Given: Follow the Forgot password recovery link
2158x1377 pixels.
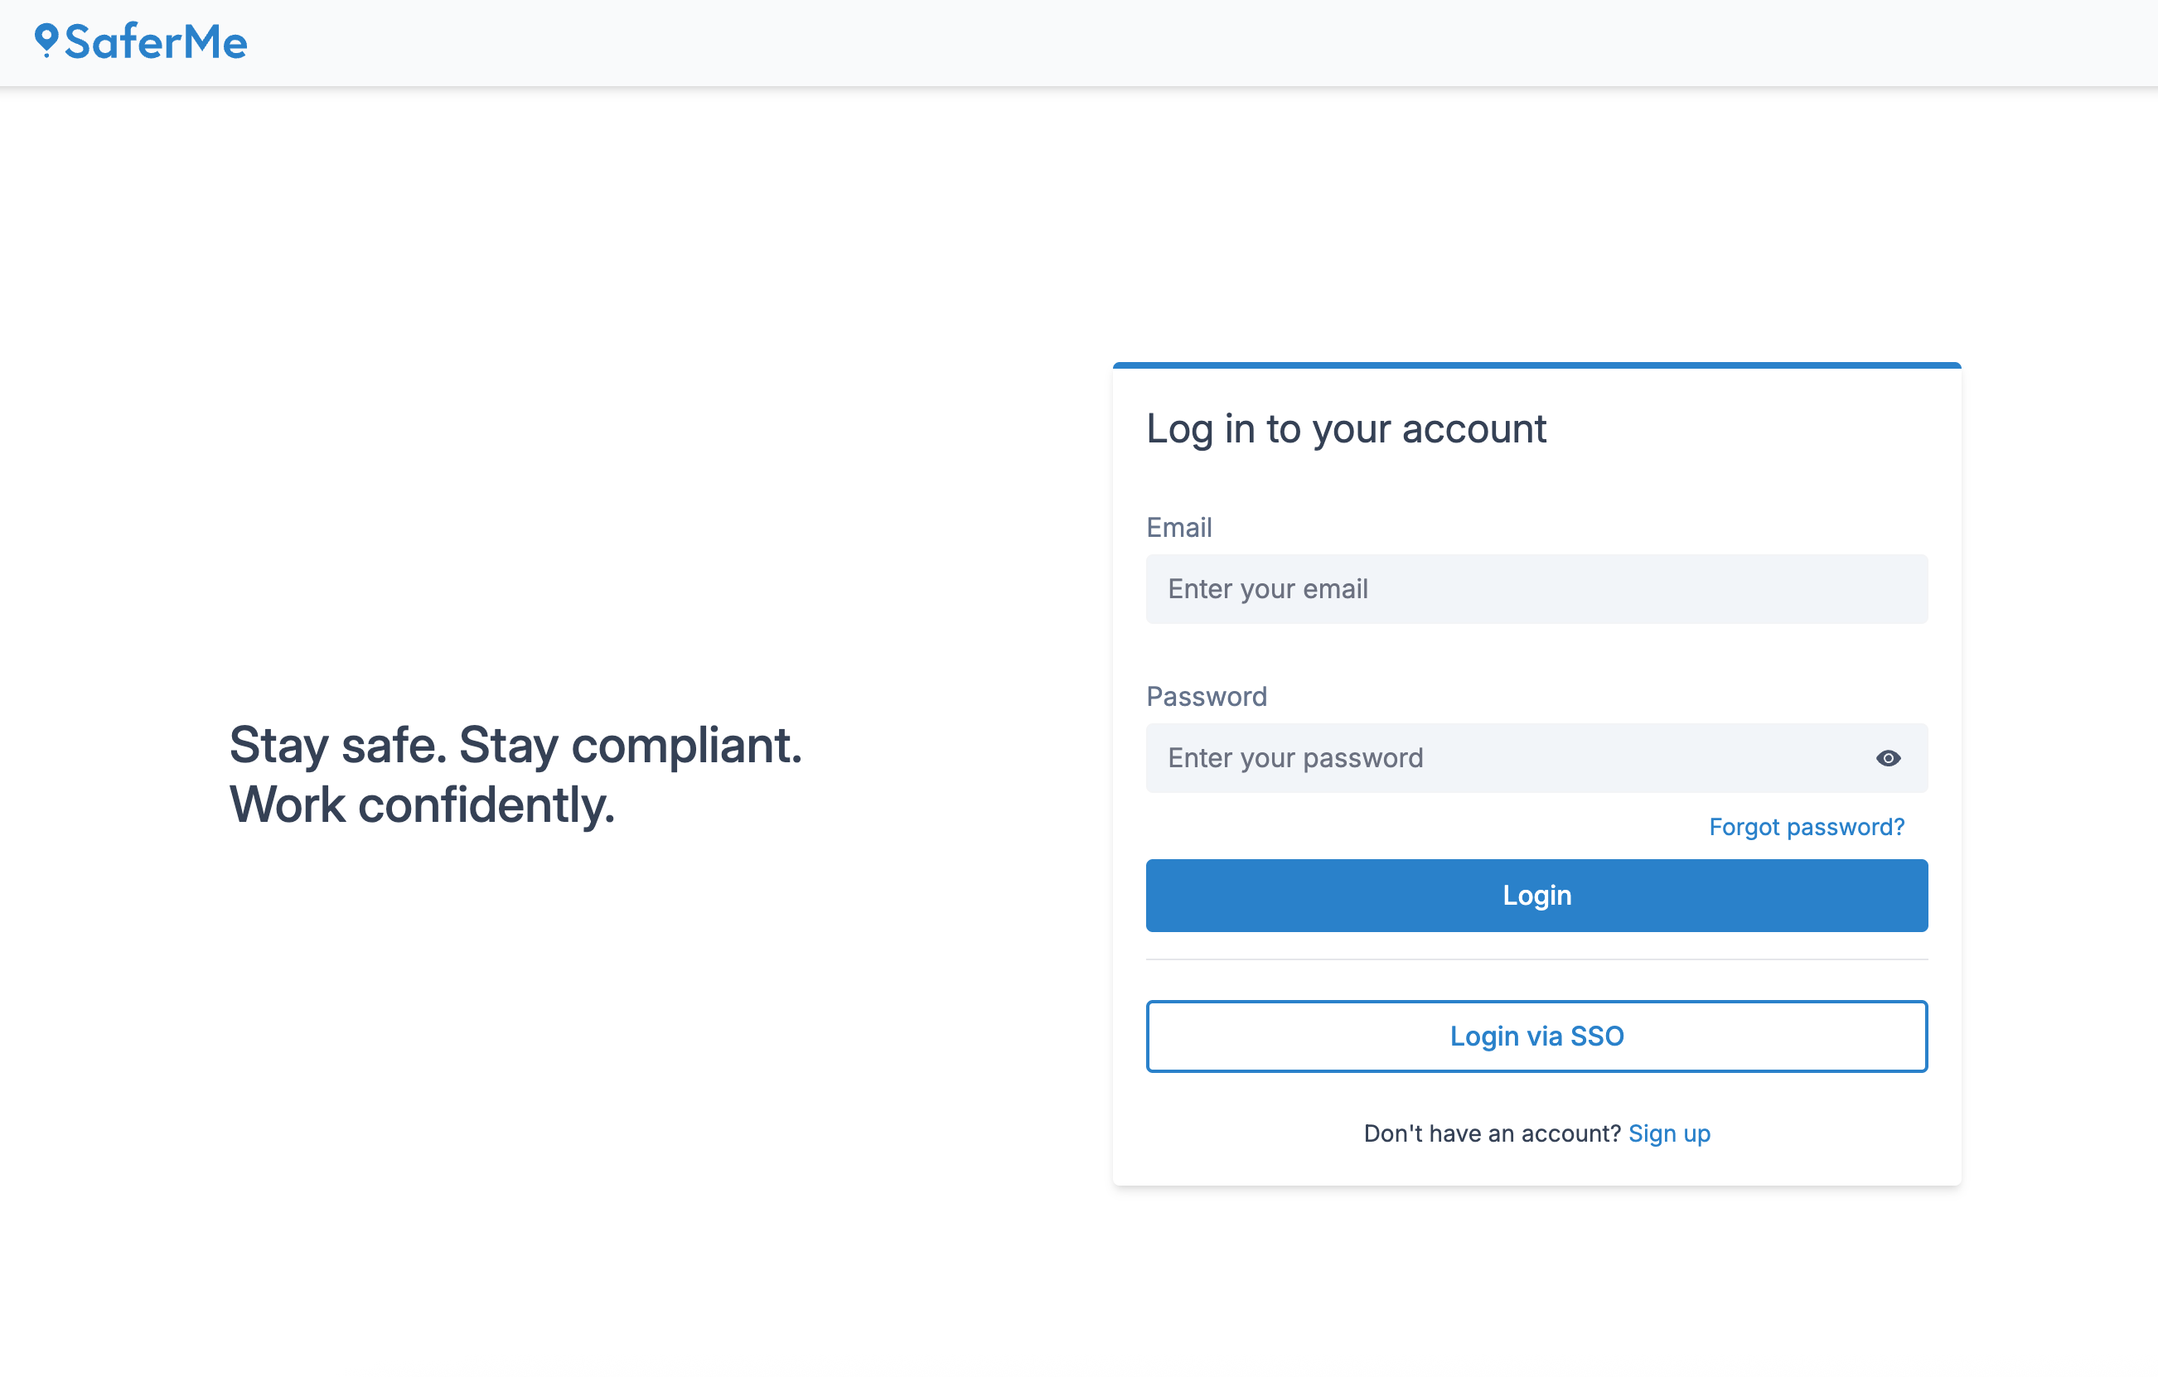Looking at the screenshot, I should (1807, 826).
